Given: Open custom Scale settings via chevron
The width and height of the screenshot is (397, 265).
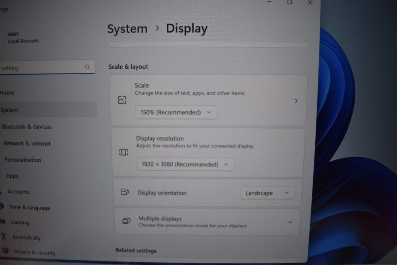Looking at the screenshot, I should point(296,101).
